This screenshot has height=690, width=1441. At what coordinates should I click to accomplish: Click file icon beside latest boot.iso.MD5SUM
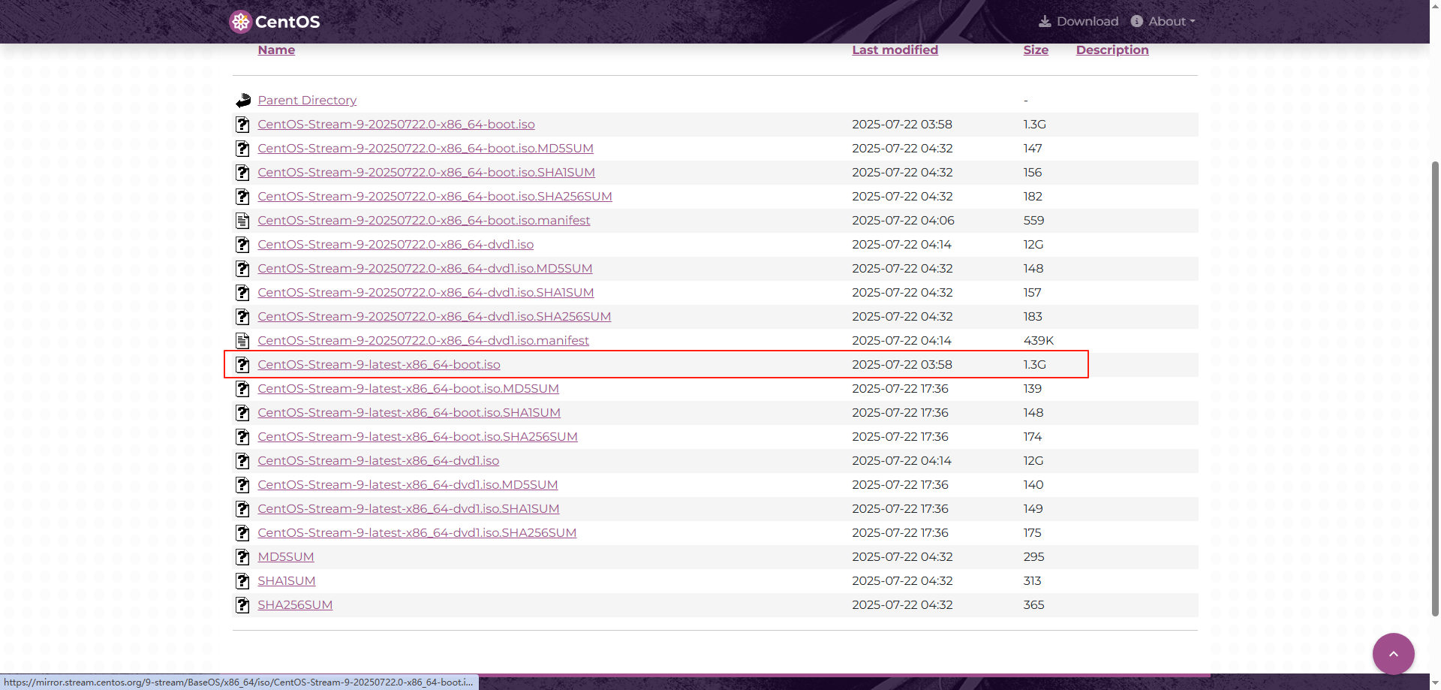click(242, 389)
